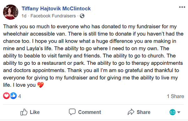View who shared via 1 Share

click(x=175, y=96)
